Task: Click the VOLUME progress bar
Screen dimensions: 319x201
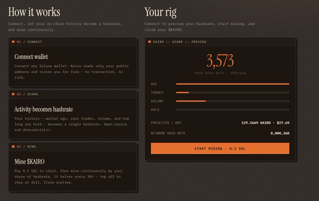Action: coord(233,101)
